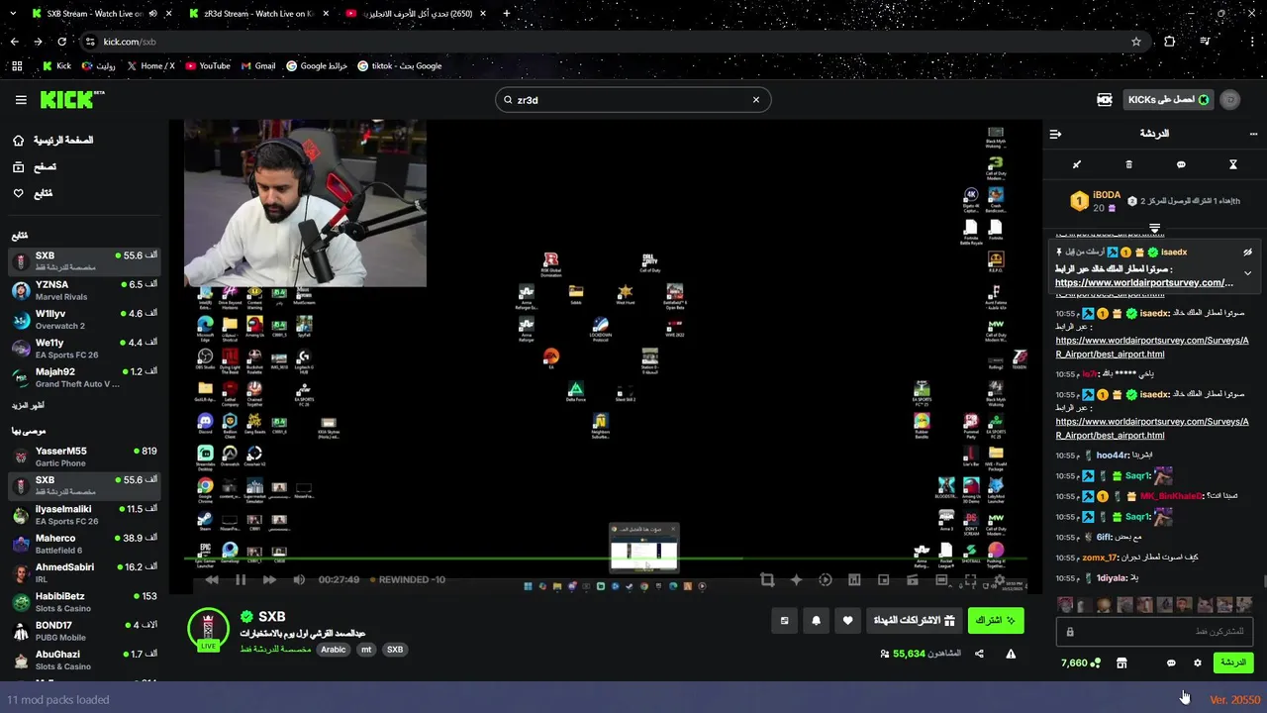
Task: Report stream via warning triangle icon
Action: (x=1011, y=654)
